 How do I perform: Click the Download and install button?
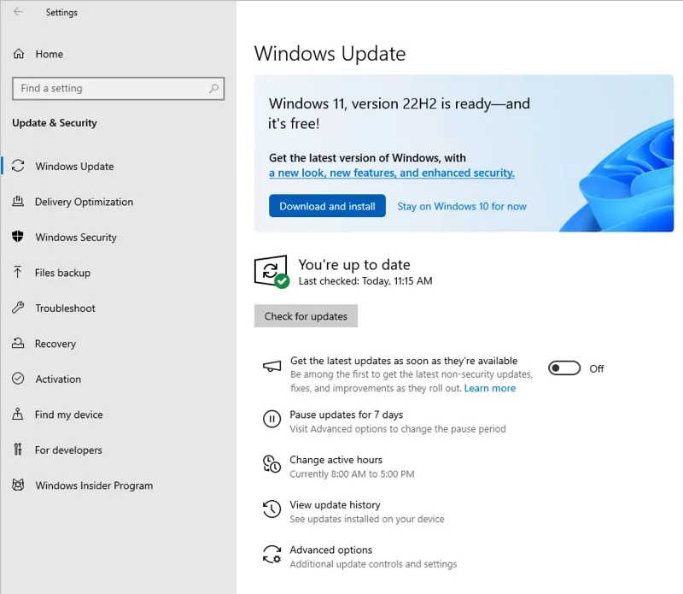pos(327,206)
